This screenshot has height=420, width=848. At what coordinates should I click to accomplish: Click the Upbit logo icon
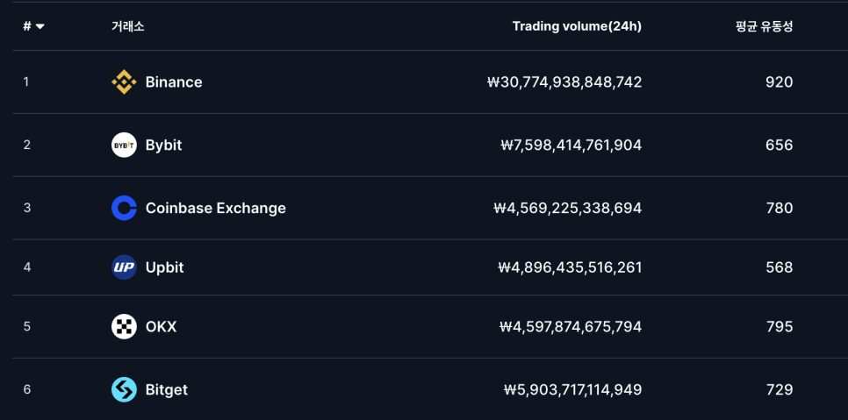pos(124,267)
